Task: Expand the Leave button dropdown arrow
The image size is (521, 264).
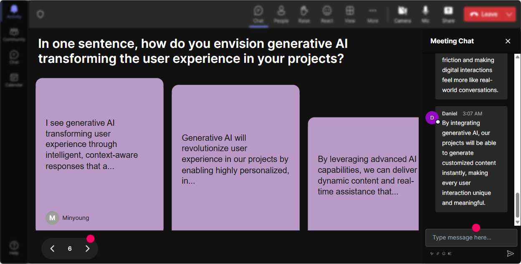Action: [509, 14]
